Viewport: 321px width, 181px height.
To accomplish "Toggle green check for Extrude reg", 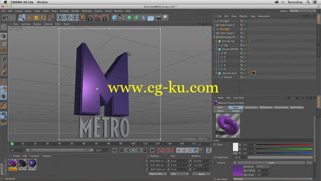I will [x=246, y=41].
